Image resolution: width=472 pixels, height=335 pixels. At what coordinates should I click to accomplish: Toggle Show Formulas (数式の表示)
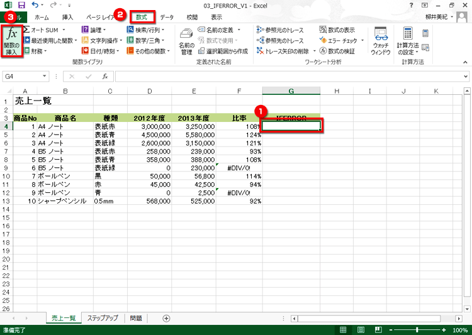click(337, 30)
